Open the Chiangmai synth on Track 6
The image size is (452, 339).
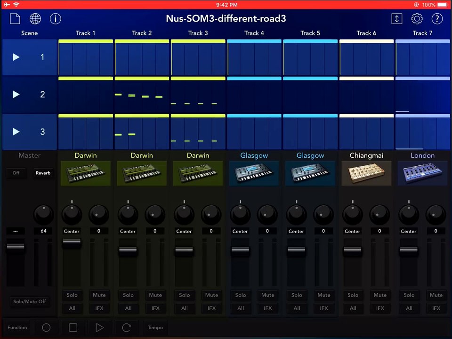pos(366,173)
